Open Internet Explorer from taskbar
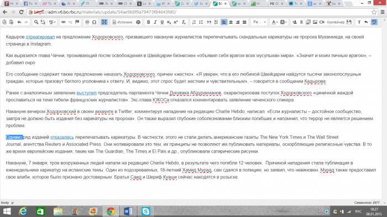Viewport: 387px width, 217px height. coord(23,211)
